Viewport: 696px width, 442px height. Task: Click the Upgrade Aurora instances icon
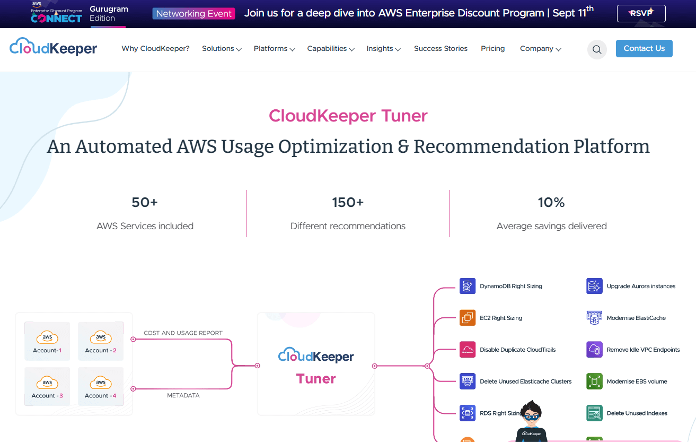[x=595, y=286]
